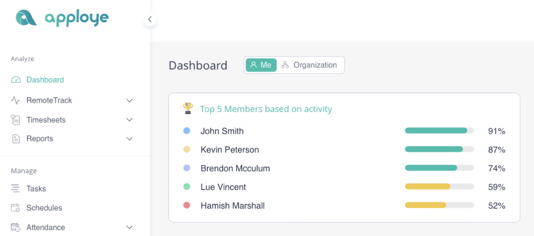The image size is (534, 236).
Task: Open John Smith's member entry
Action: point(222,131)
